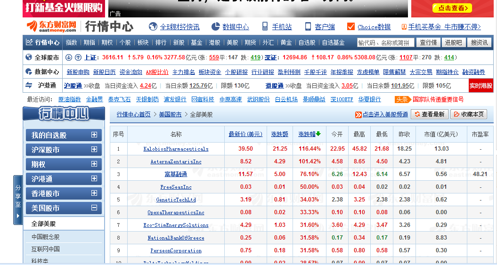Open the AeternaZentarisInc stock
This screenshot has width=497, height=265.
click(176, 161)
